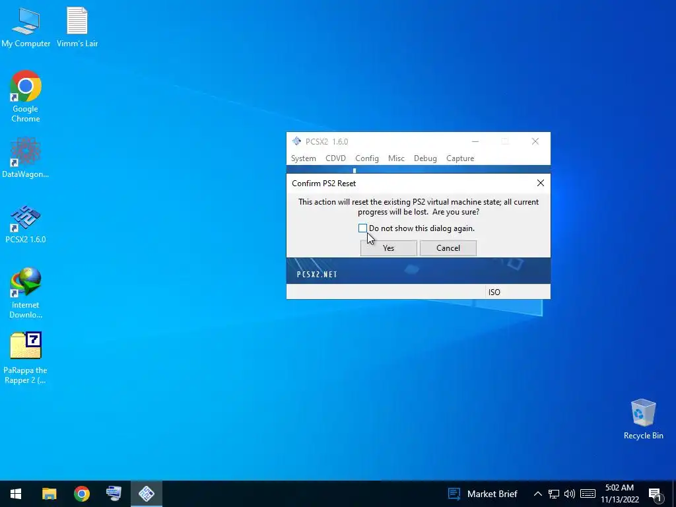The image size is (676, 507).
Task: Select the Recycle Bin icon
Action: [643, 419]
